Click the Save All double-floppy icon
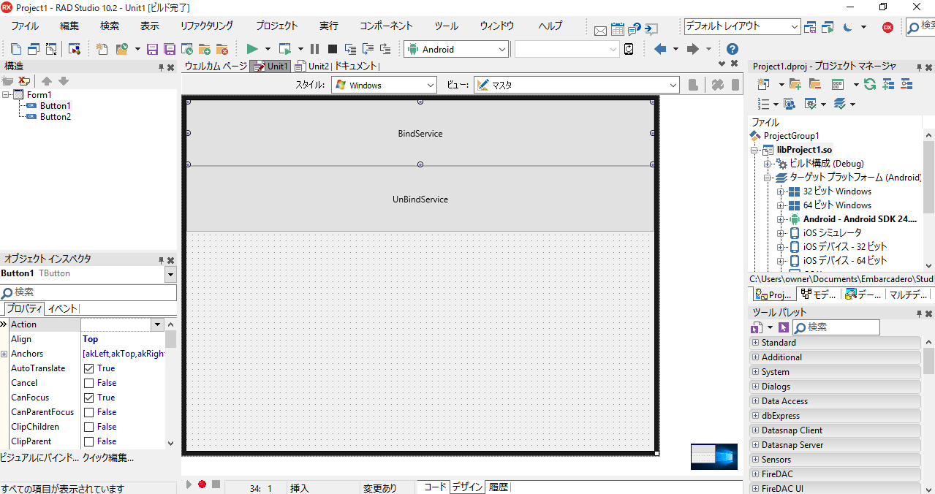935x494 pixels. click(x=170, y=49)
